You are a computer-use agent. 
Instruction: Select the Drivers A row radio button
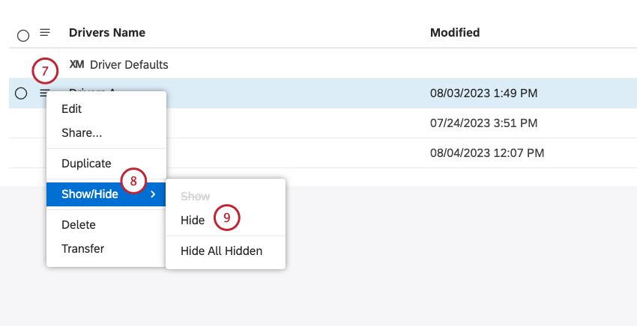coord(21,93)
